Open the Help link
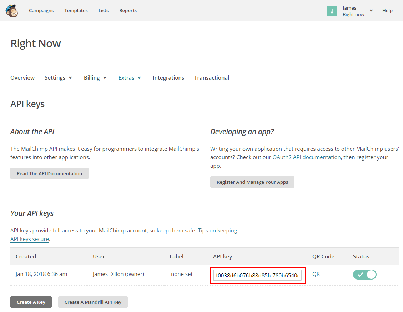403x312 pixels. pyautogui.click(x=387, y=11)
